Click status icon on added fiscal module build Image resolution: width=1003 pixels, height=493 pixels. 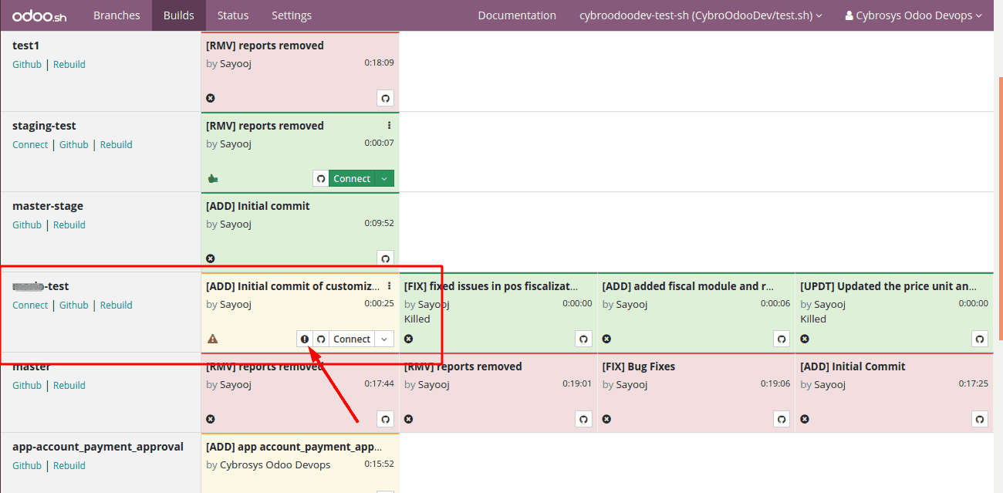607,339
